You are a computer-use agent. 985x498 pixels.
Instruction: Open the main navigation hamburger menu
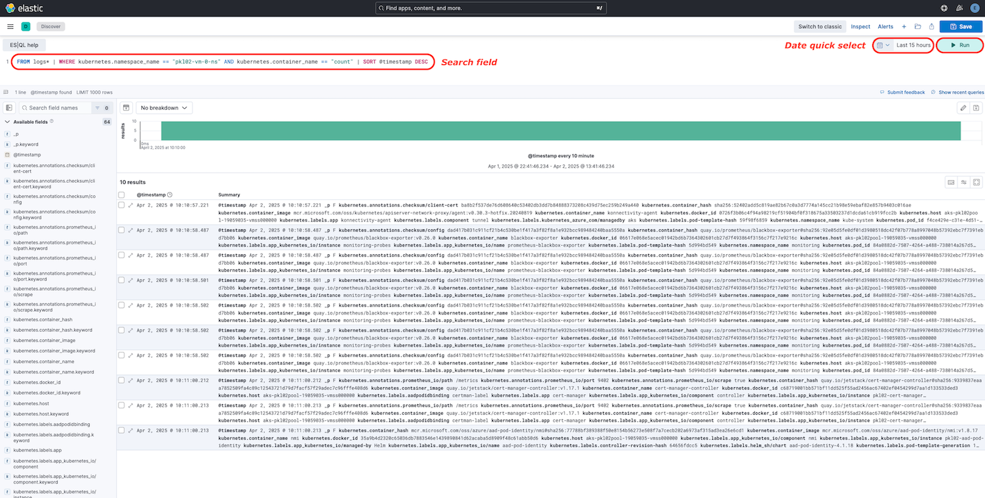coord(10,26)
